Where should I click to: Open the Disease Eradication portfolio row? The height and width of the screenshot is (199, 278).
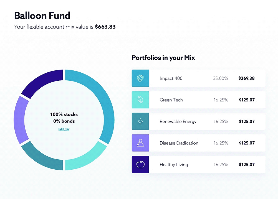pos(199,143)
